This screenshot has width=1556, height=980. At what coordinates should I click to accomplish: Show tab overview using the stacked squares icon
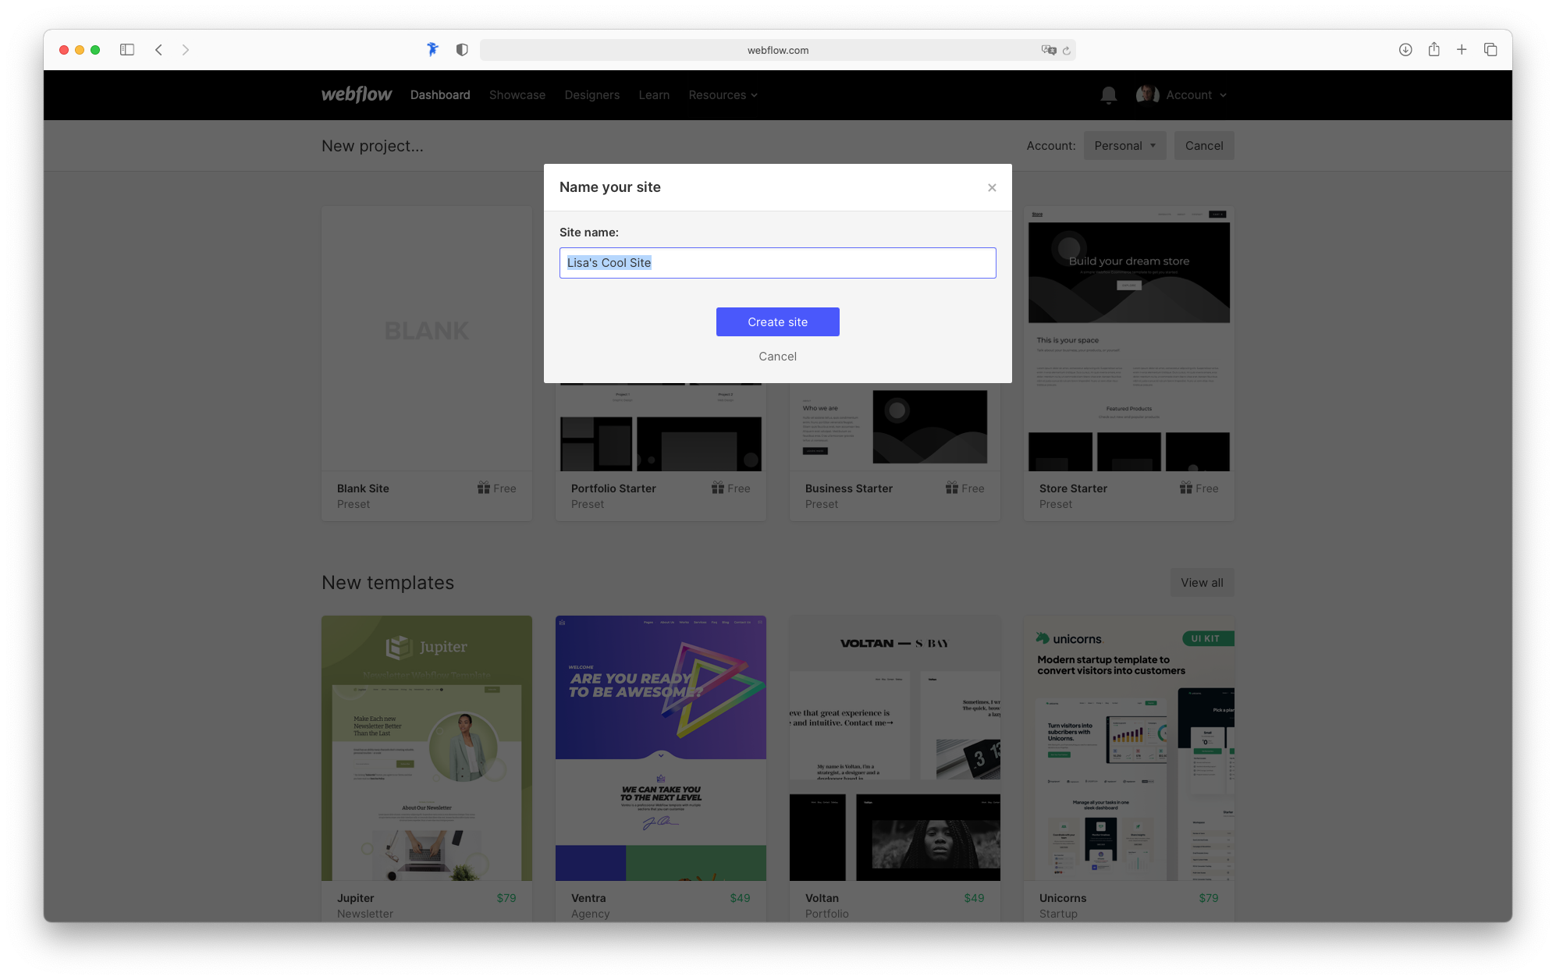[x=1490, y=49]
